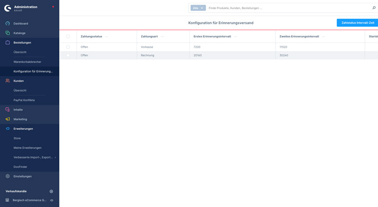Check the Vorkasse row checkbox
378x207 pixels.
click(x=68, y=47)
